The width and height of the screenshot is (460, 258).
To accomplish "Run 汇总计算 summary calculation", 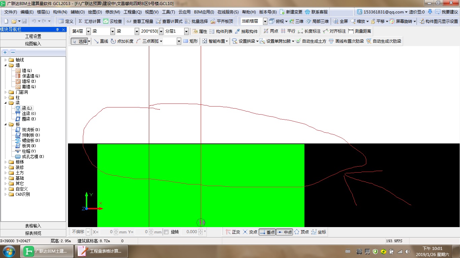I will pyautogui.click(x=89, y=21).
